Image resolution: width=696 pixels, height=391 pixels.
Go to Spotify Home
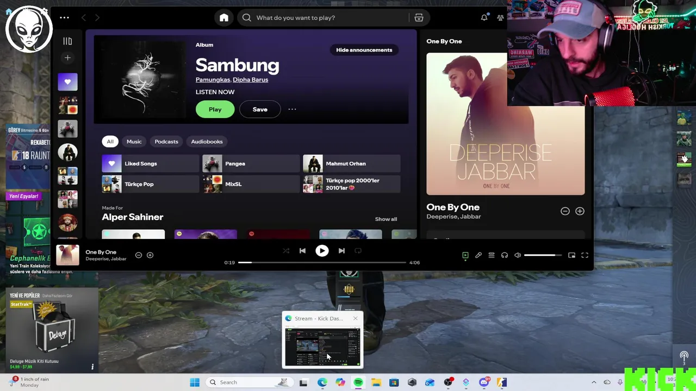tap(223, 18)
